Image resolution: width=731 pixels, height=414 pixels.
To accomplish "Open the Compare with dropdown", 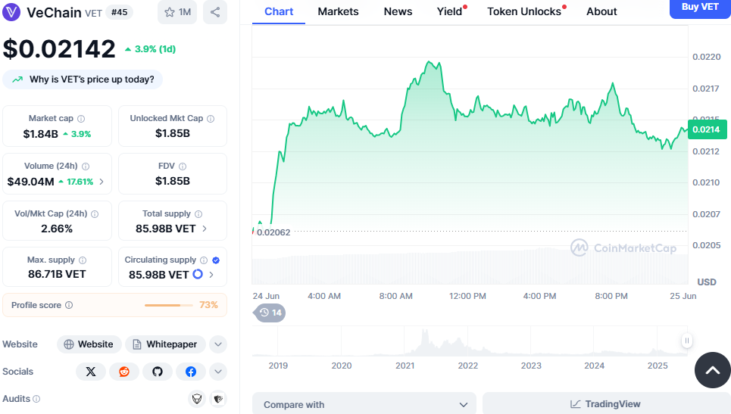I will tap(364, 405).
